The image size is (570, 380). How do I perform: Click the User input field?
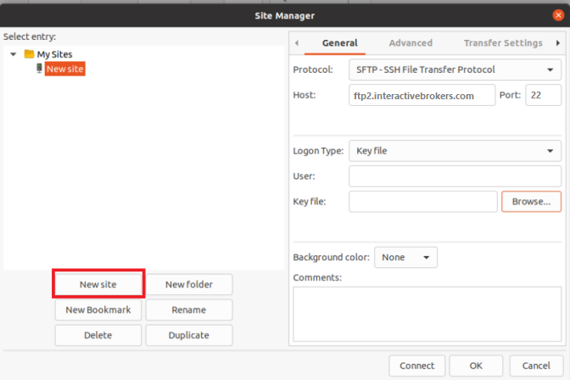tap(455, 176)
